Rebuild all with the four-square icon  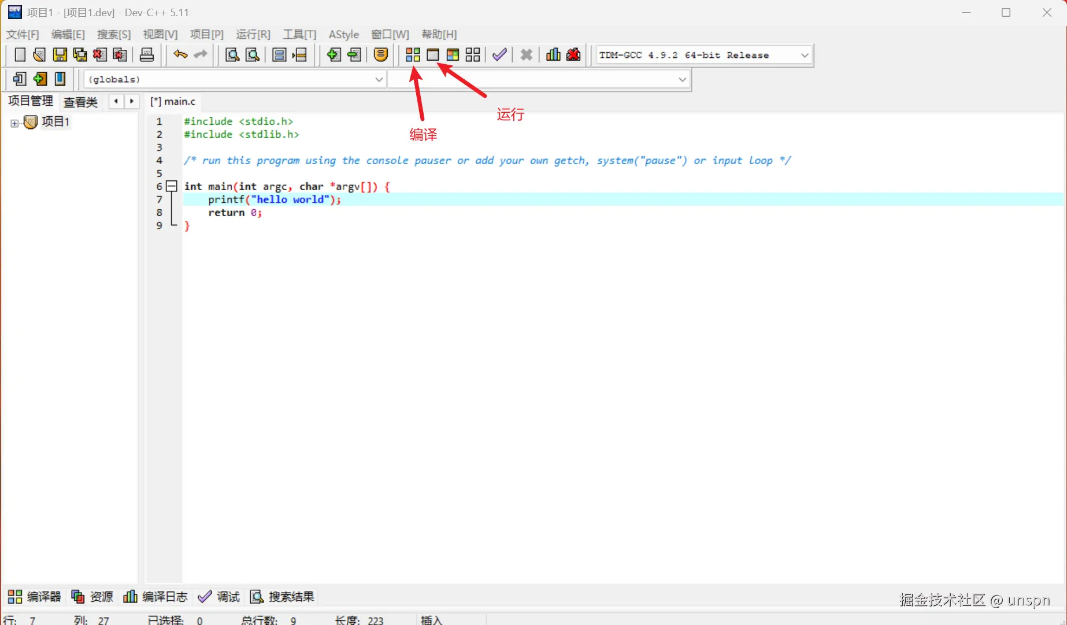pyautogui.click(x=473, y=55)
